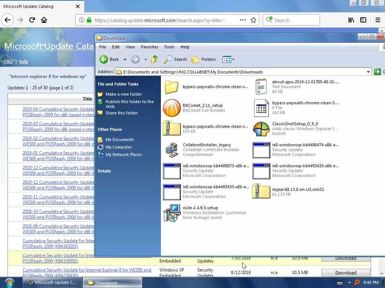Go up one folder level in Explorer
Screen dimensions: 385x288
(155, 59)
